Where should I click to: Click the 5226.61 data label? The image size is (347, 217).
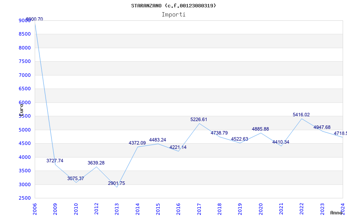pyautogui.click(x=199, y=120)
